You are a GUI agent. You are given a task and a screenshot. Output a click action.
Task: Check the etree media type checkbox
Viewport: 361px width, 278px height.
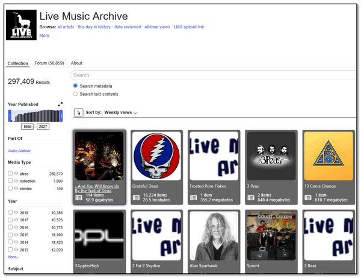10,173
